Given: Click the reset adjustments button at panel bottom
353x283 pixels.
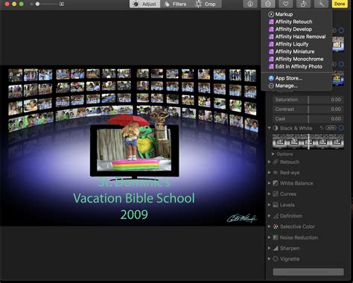Looking at the screenshot, I should click(308, 272).
